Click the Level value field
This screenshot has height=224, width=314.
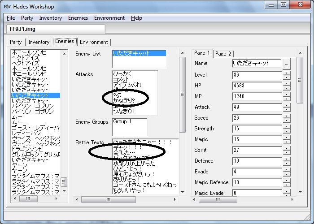[x=257, y=75]
